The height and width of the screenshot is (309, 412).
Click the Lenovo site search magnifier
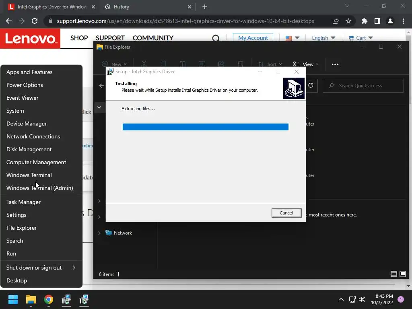pos(216,38)
